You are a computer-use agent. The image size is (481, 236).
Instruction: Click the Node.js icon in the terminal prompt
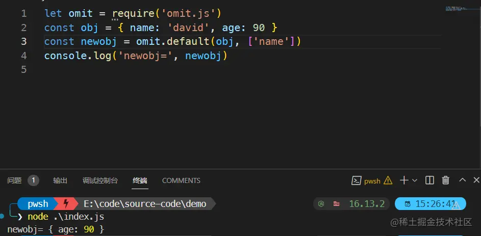pyautogui.click(x=321, y=203)
